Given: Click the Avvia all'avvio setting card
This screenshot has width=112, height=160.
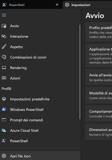Looking at the screenshot, I should (x=98, y=77).
